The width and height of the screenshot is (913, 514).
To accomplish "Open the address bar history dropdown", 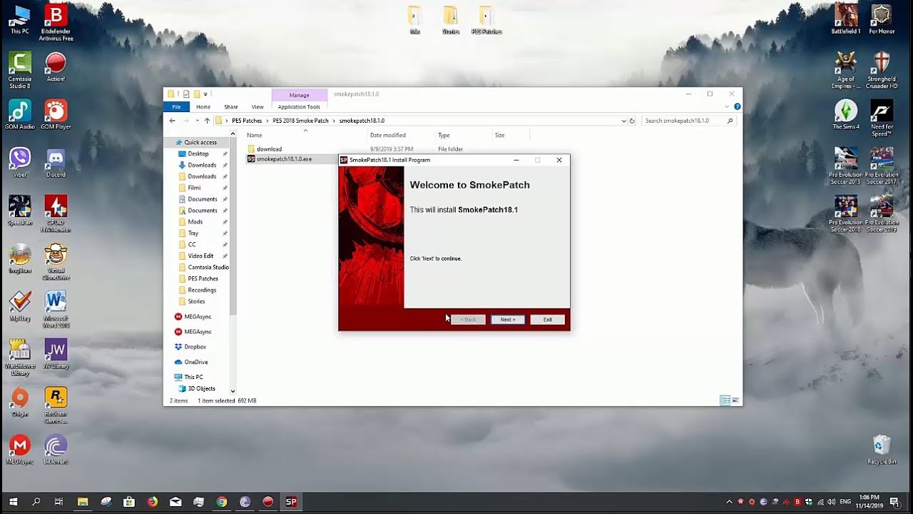I will coord(624,121).
